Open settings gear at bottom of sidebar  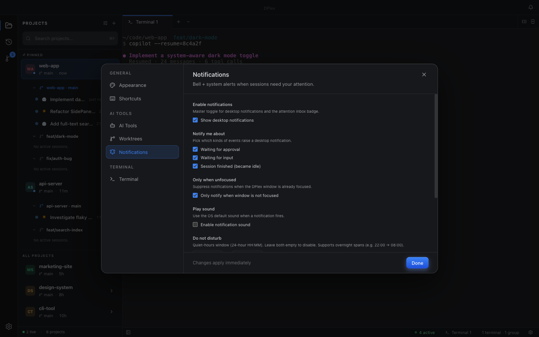[9, 327]
